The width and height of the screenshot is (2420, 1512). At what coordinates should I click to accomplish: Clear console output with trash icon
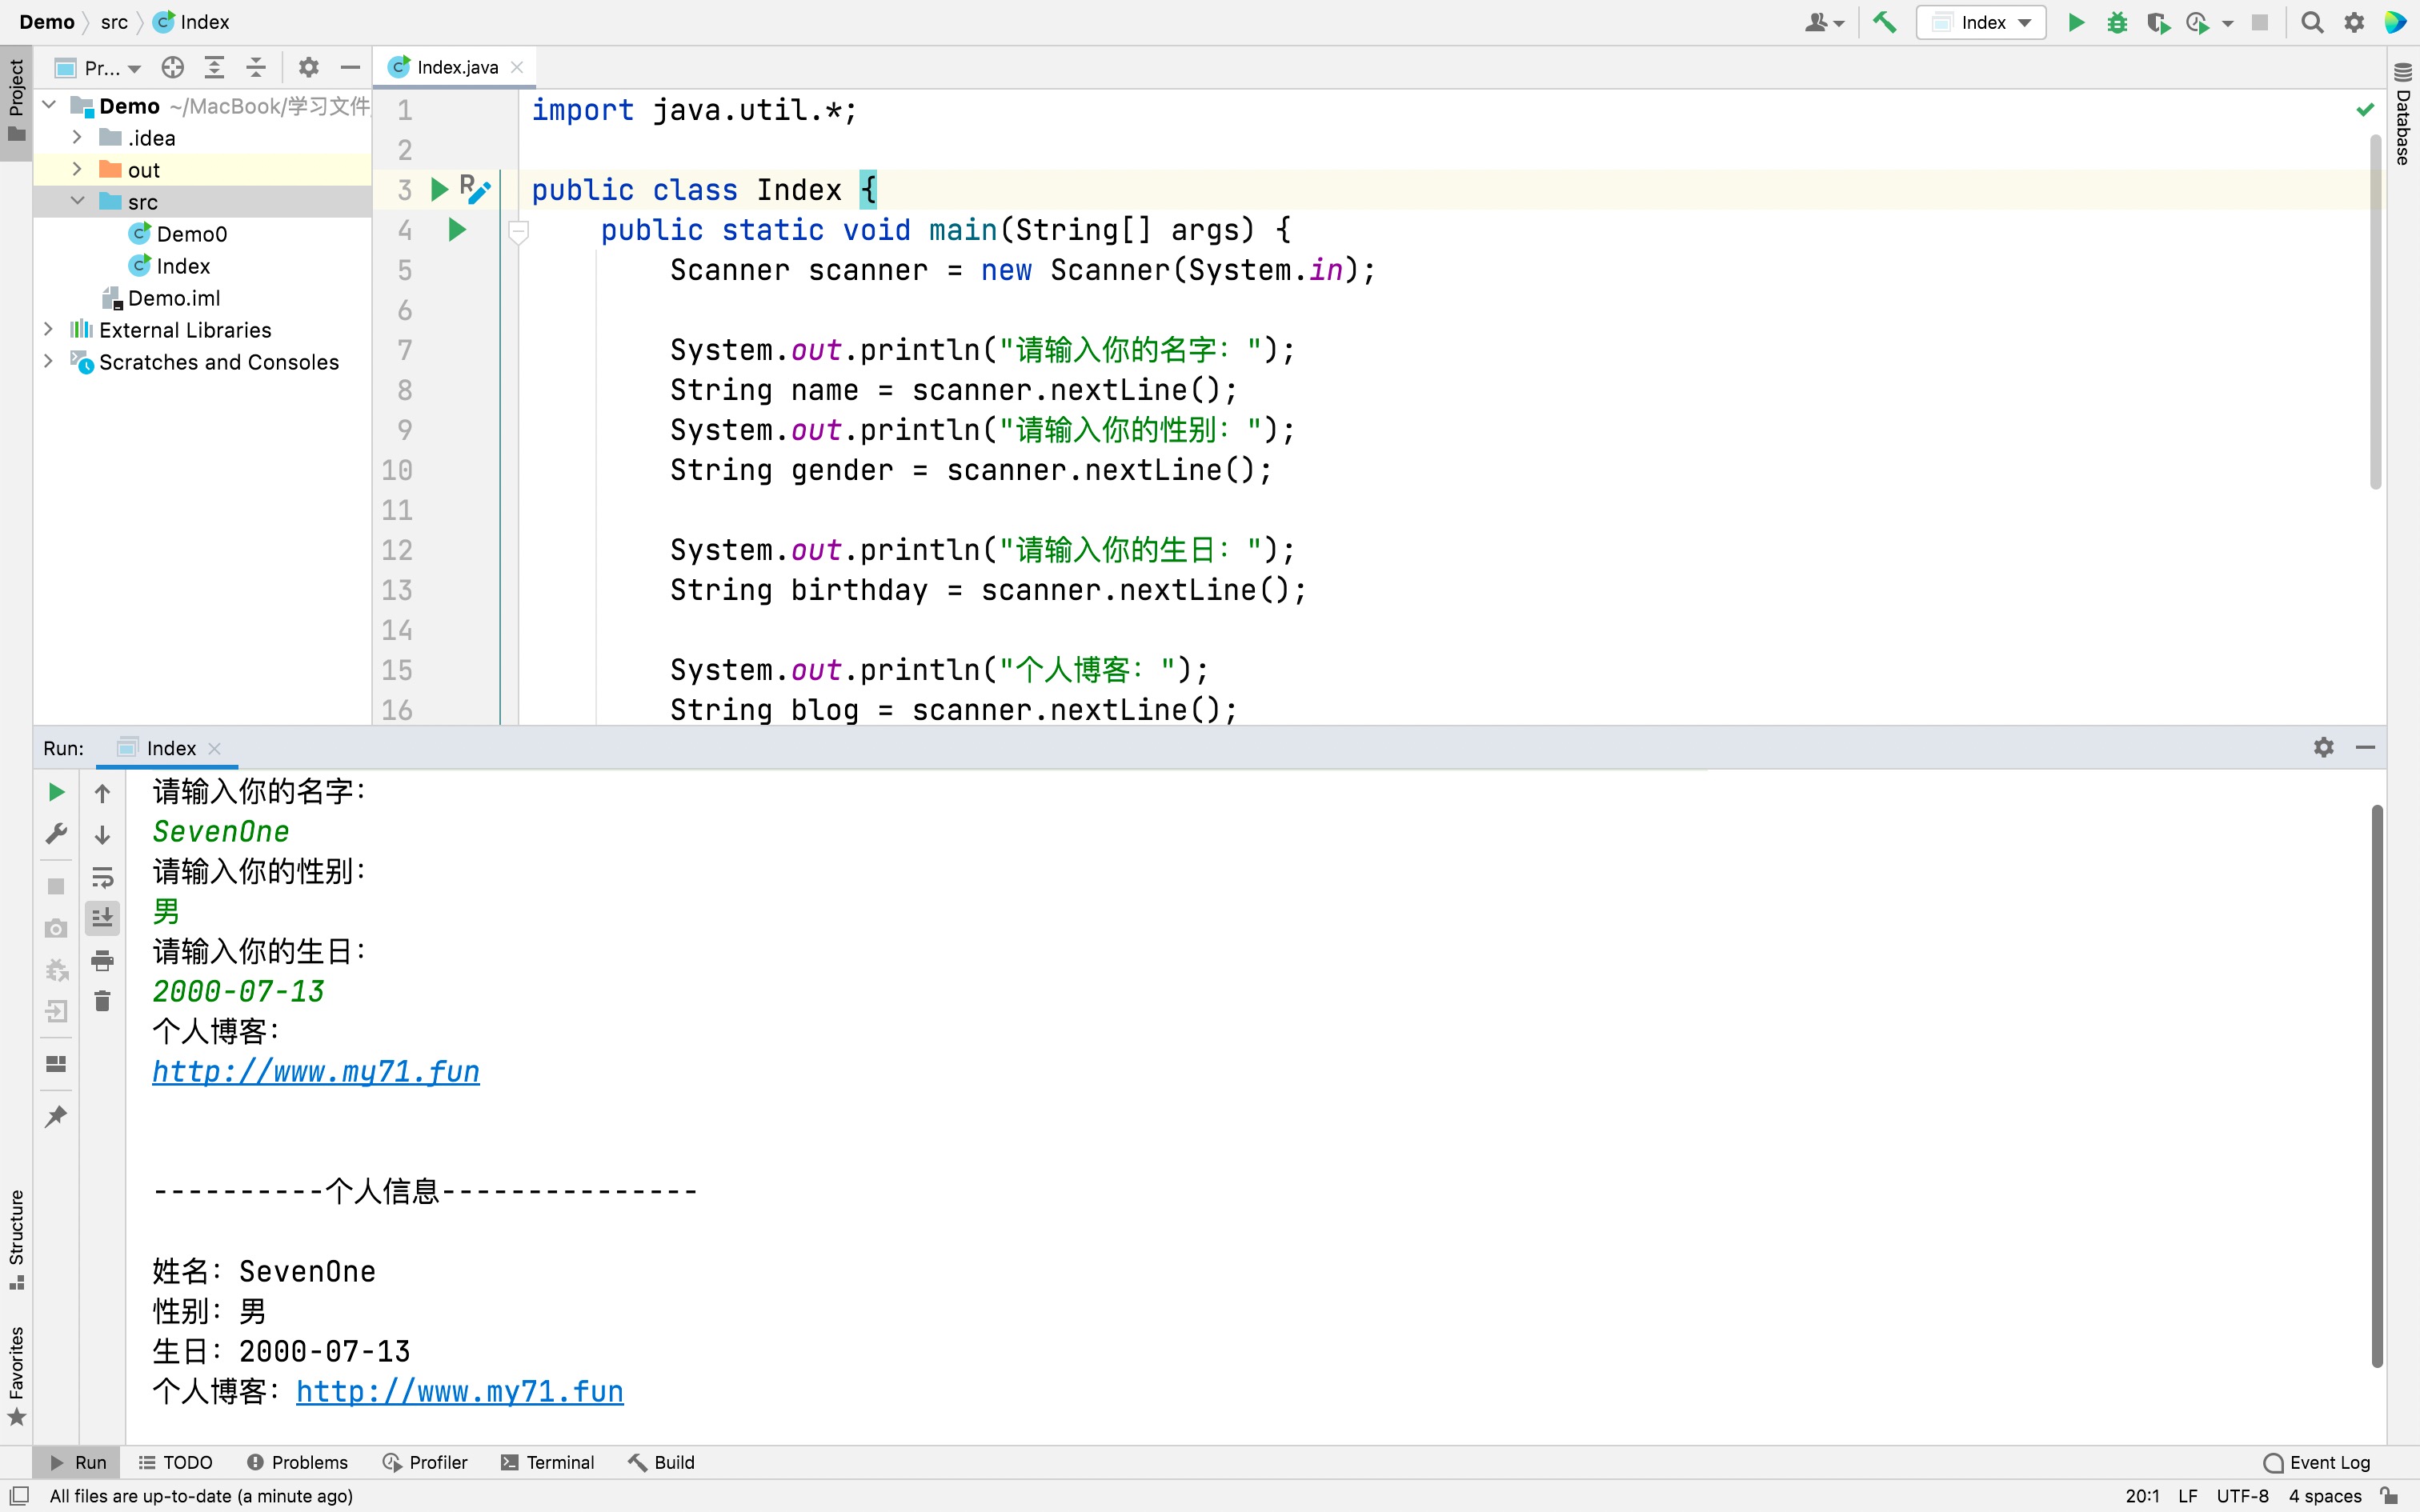click(x=102, y=1001)
